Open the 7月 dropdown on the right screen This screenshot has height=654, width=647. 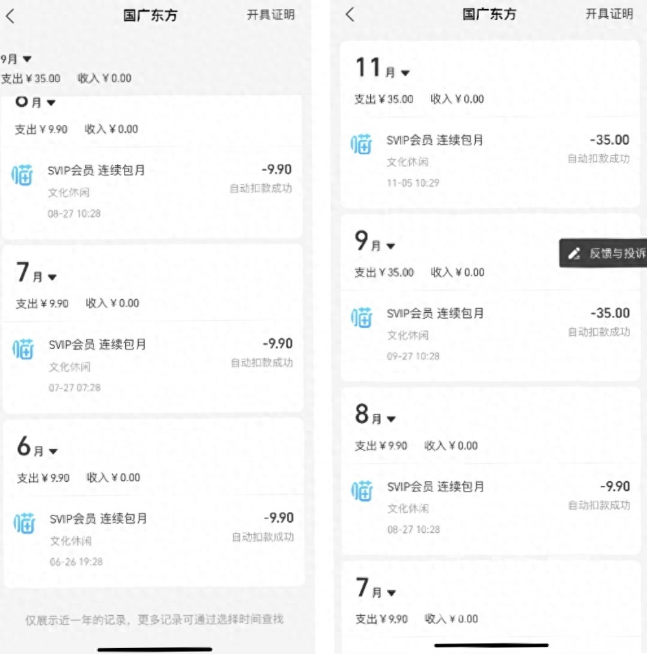pos(391,592)
